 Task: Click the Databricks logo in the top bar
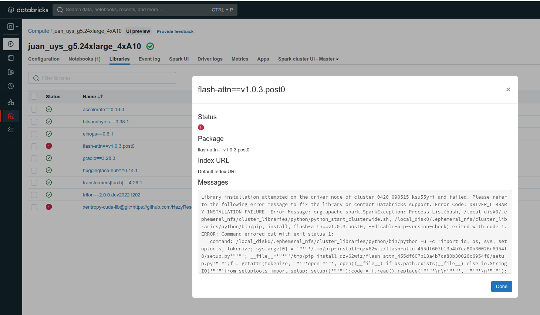(28, 10)
